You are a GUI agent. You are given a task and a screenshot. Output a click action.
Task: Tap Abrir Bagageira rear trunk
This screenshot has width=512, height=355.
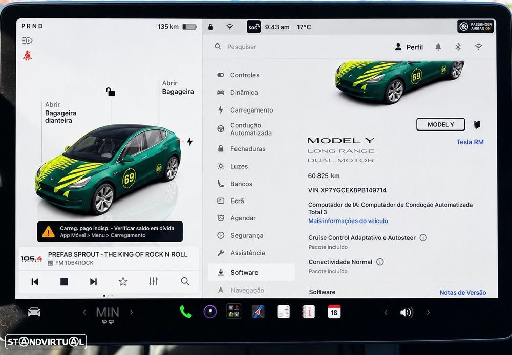pos(178,87)
